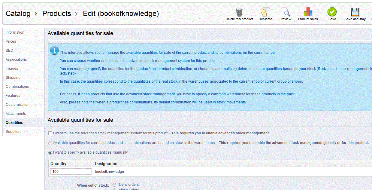
Task: Choose Deny orders when out of stock
Action: pos(114,185)
